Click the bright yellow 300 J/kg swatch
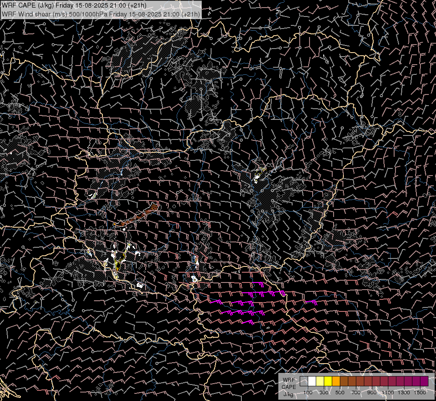 click(328, 381)
